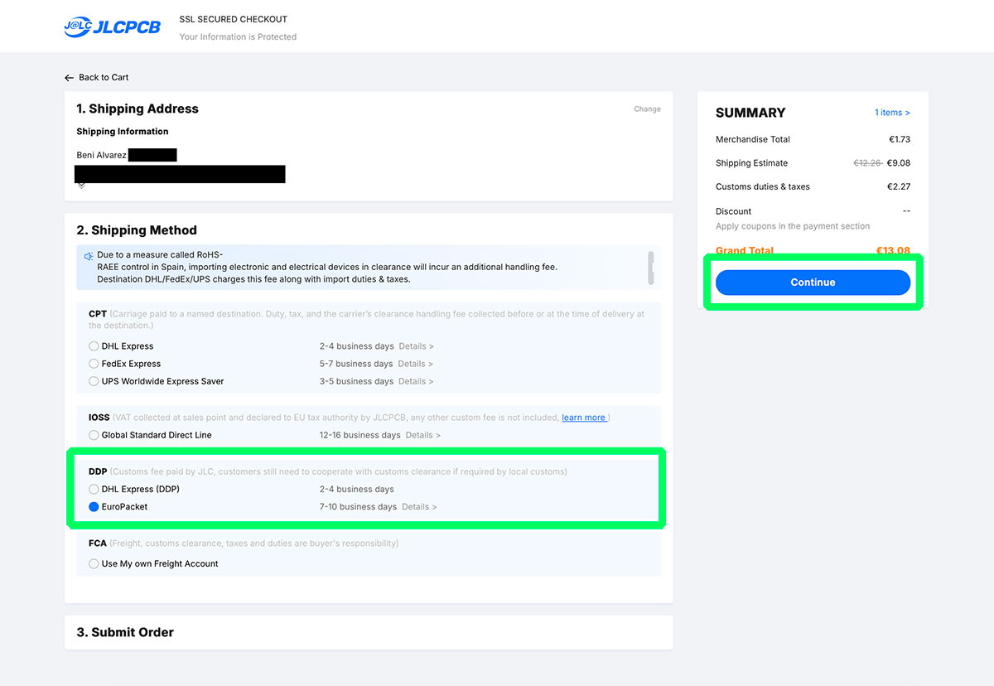Click the 1. Shipping Address heading
Image resolution: width=994 pixels, height=686 pixels.
[138, 109]
